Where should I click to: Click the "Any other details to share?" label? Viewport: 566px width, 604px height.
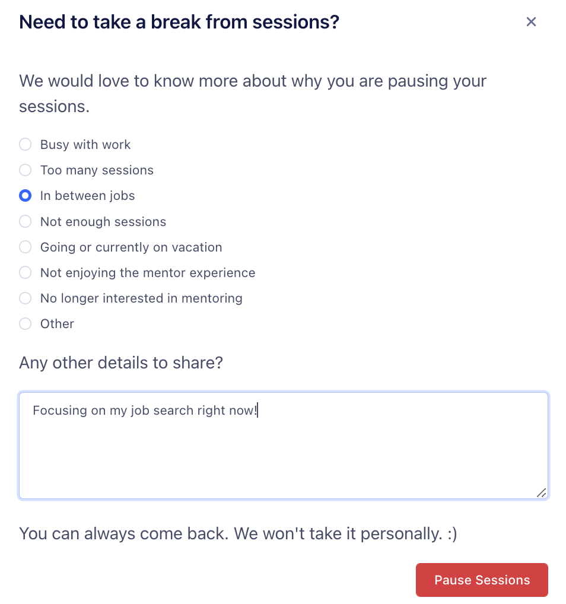120,363
